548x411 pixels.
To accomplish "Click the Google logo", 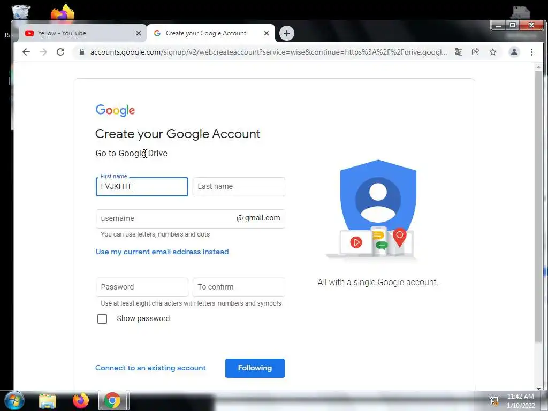I will (x=115, y=110).
